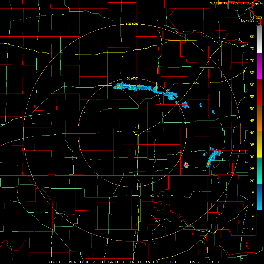Click the magenta-purple segment of the color scale

(x=259, y=66)
